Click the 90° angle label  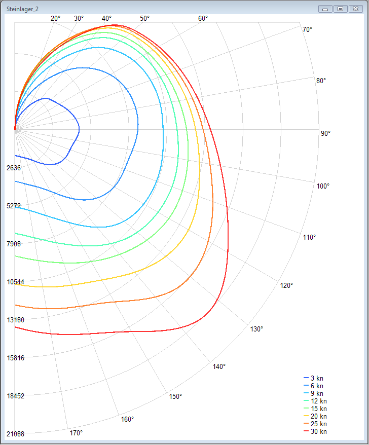click(325, 133)
